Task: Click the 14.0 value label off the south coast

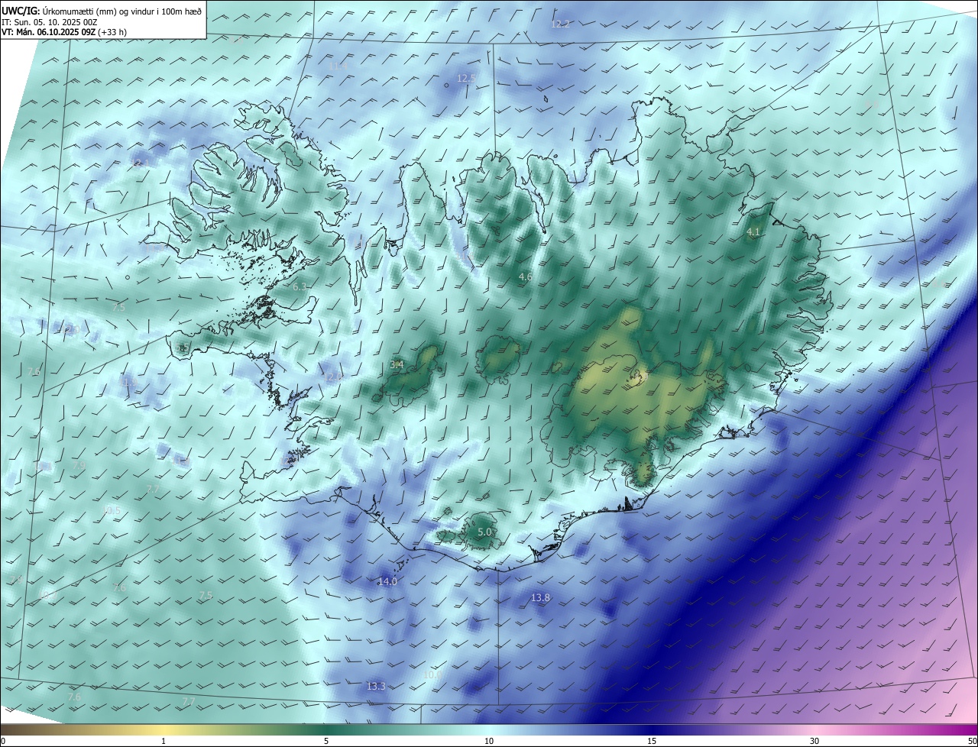Action: [x=387, y=582]
